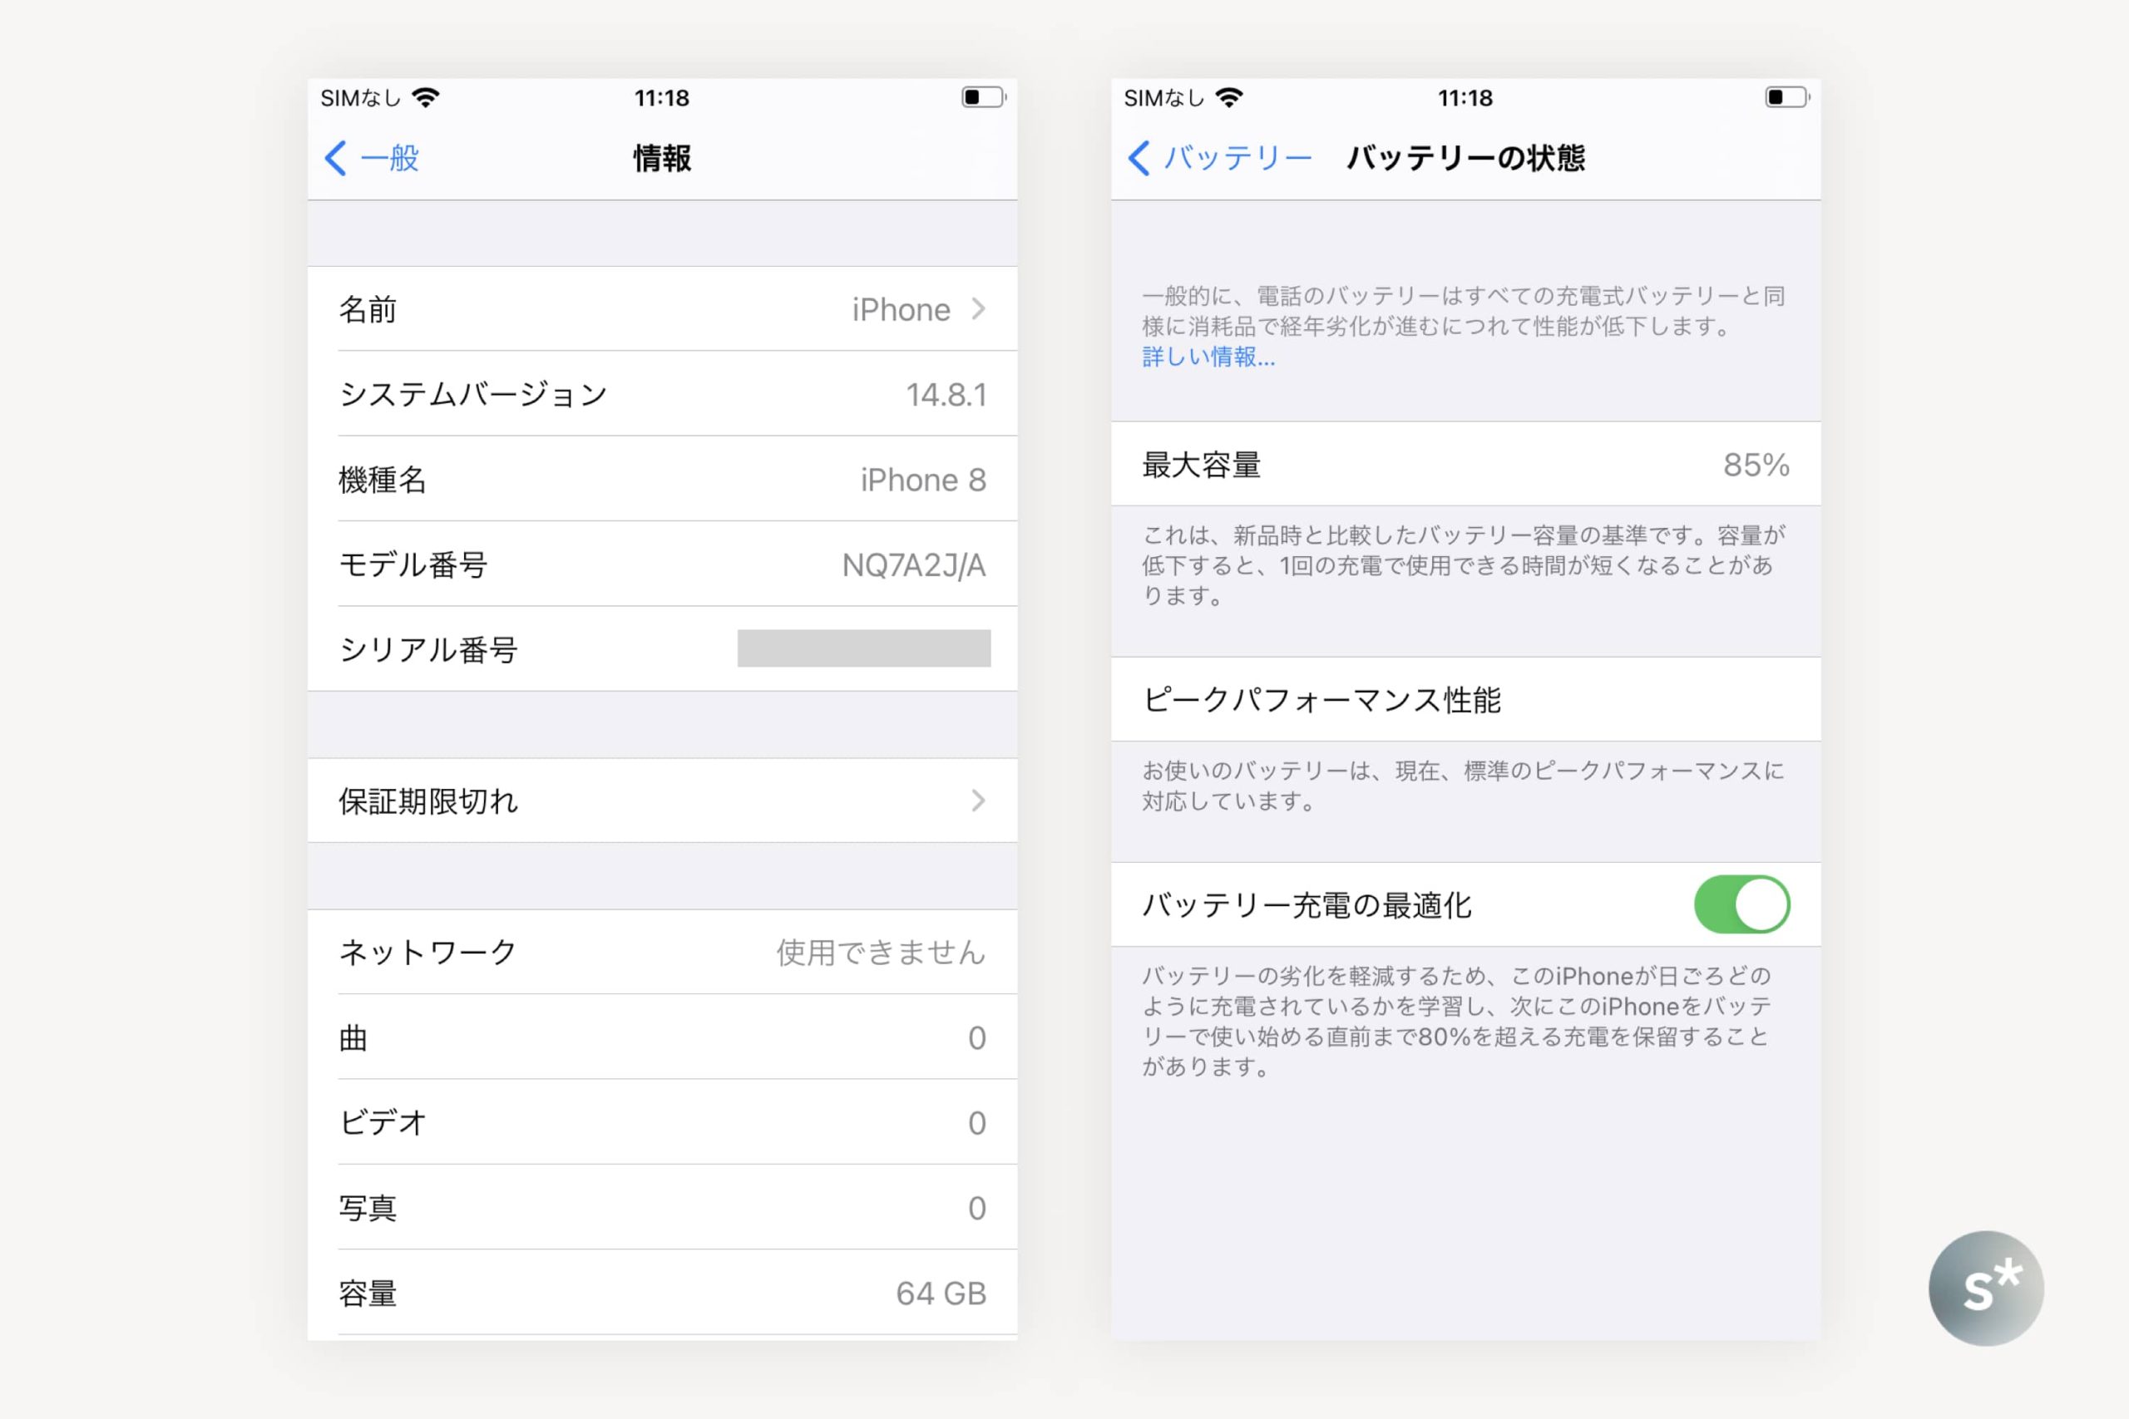Click the round S* logo badge

pyautogui.click(x=1986, y=1288)
